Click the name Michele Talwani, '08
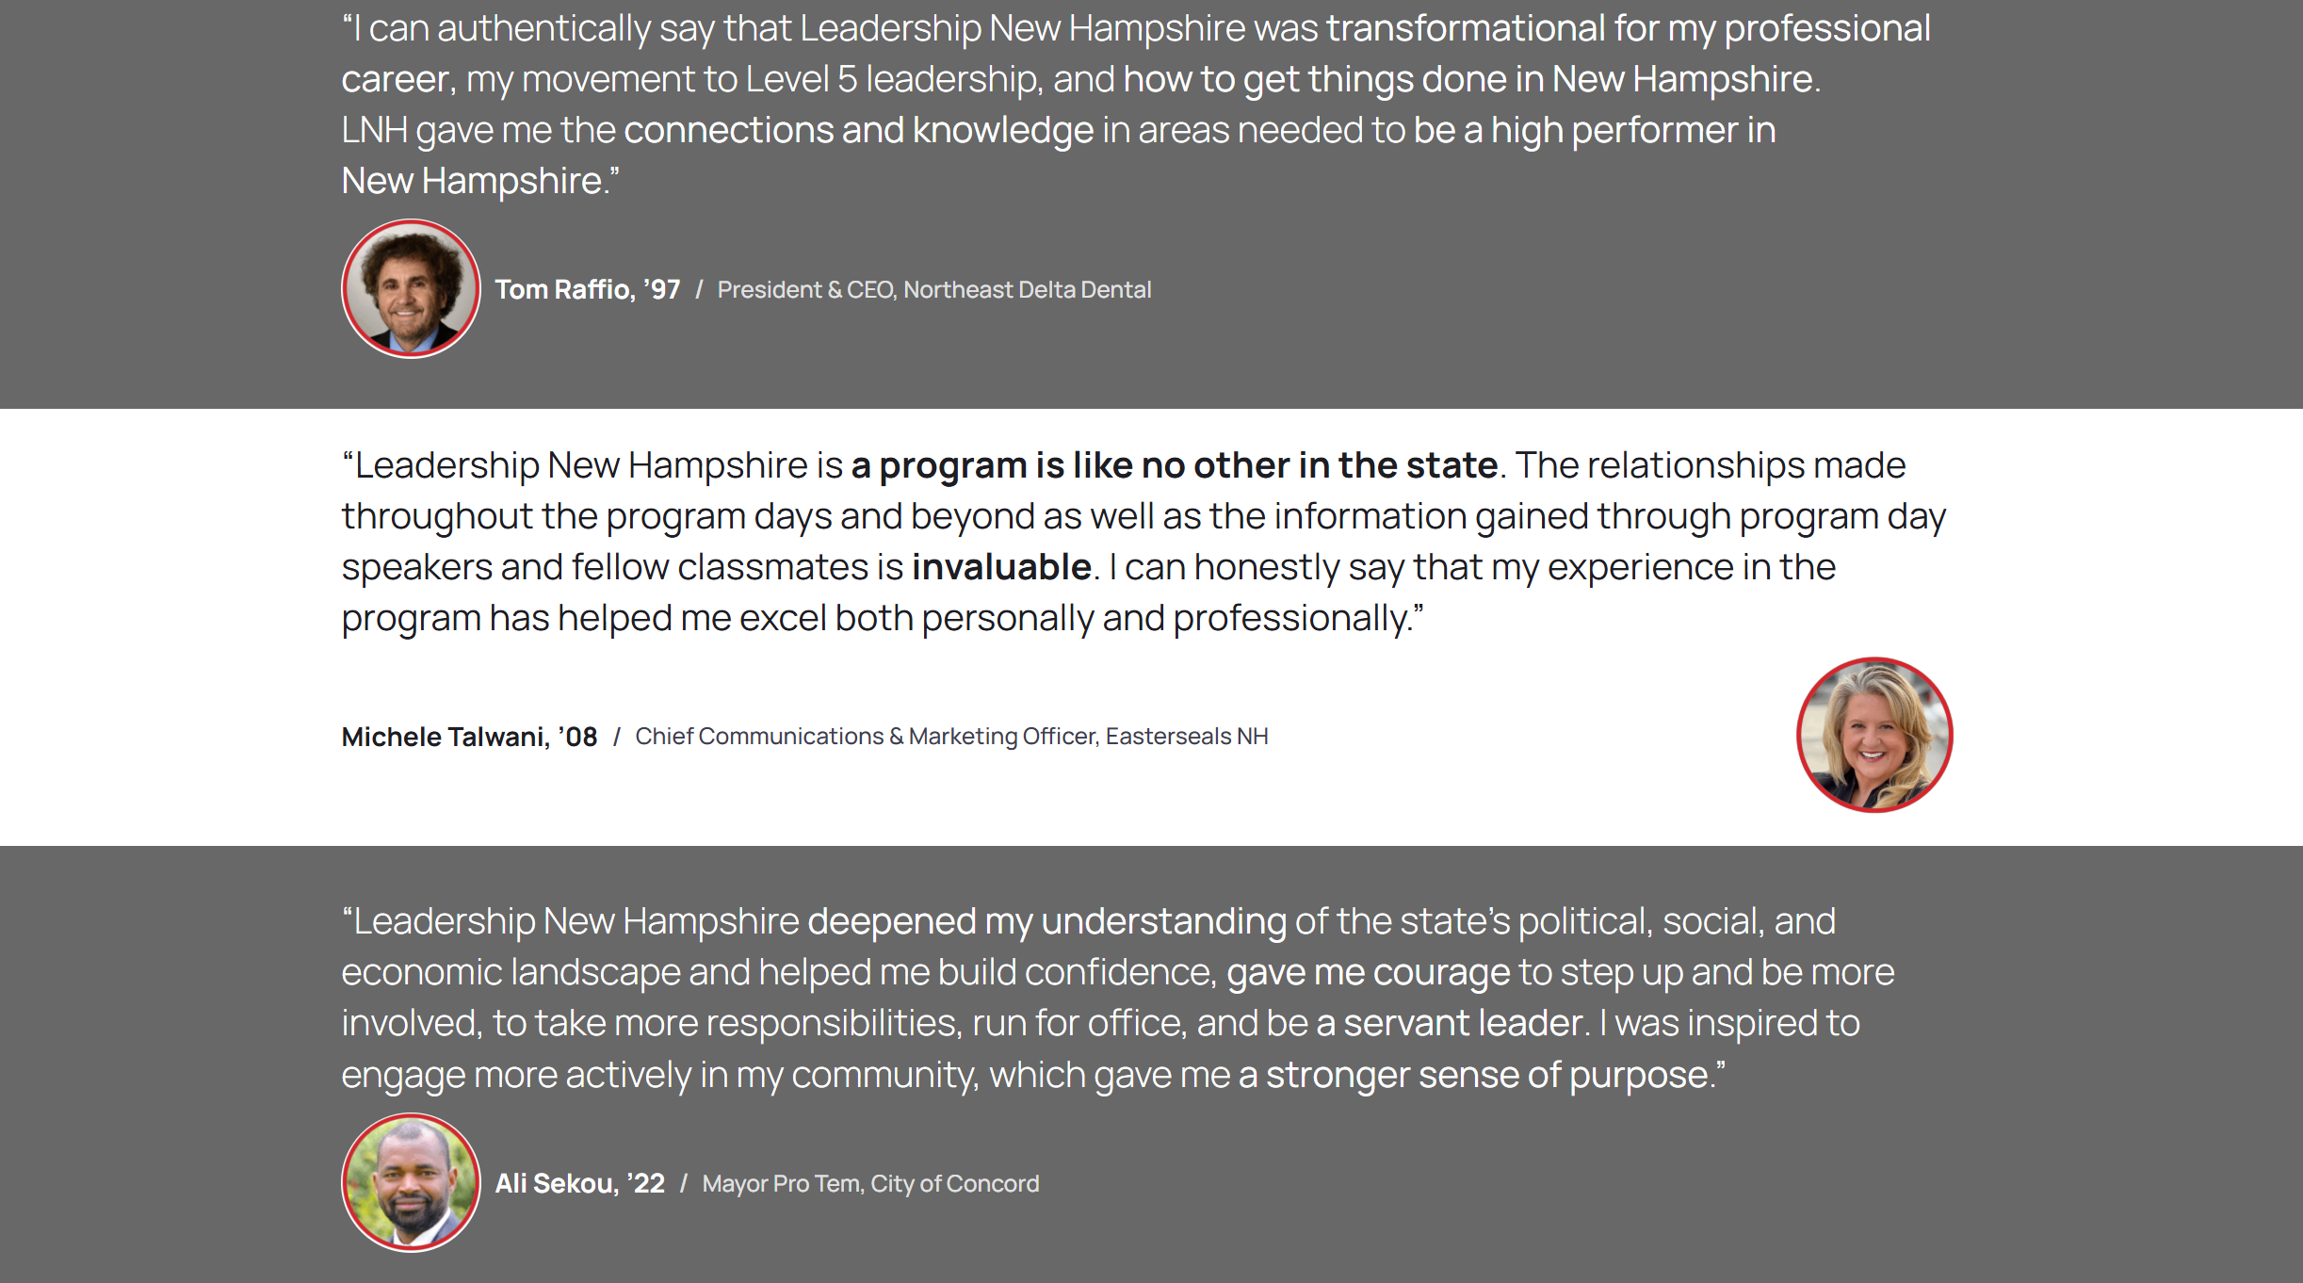Screen dimensions: 2303x1283 click(469, 737)
